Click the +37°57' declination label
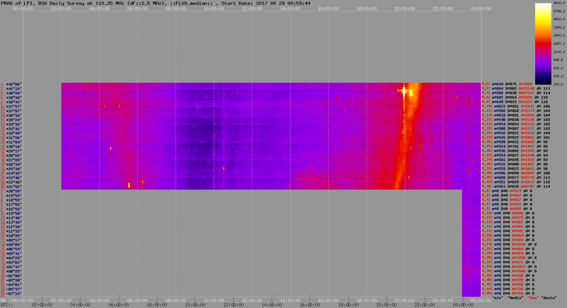Screen dimensions: 567x308 tap(14, 107)
